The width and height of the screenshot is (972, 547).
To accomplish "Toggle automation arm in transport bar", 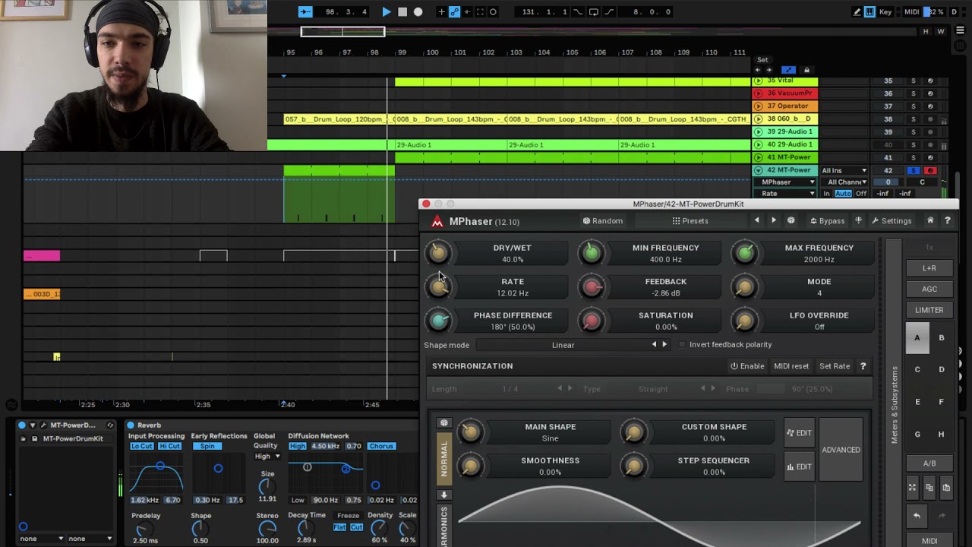I will [454, 11].
